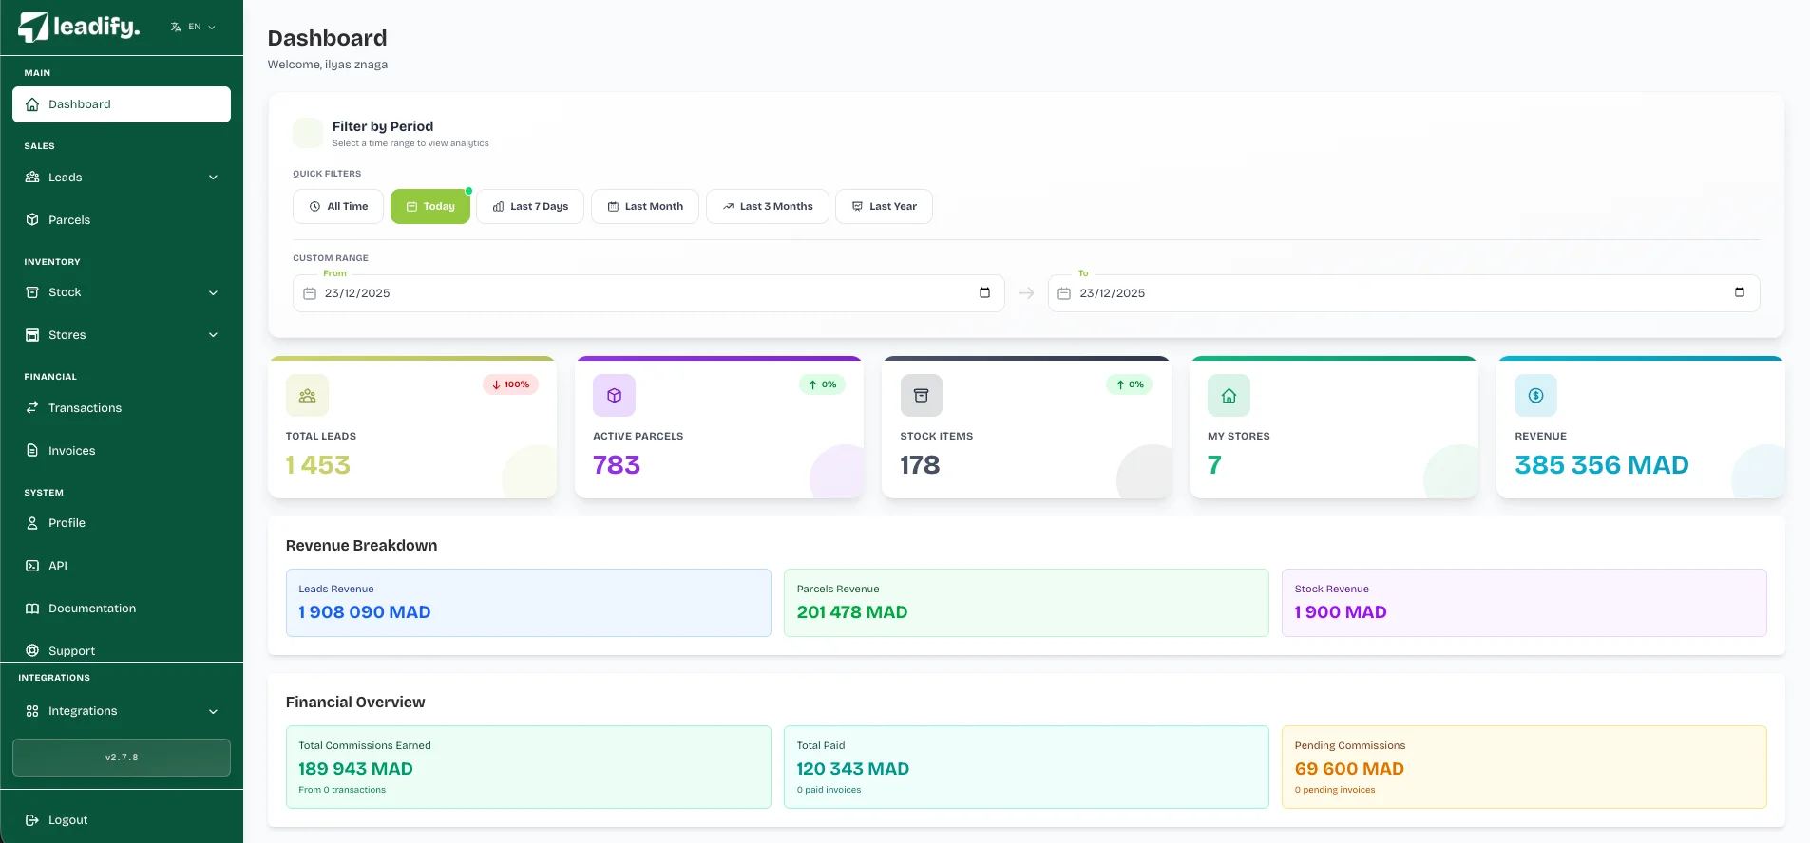This screenshot has width=1810, height=843.
Task: Select the Last 7 Days quick filter
Action: tap(530, 207)
